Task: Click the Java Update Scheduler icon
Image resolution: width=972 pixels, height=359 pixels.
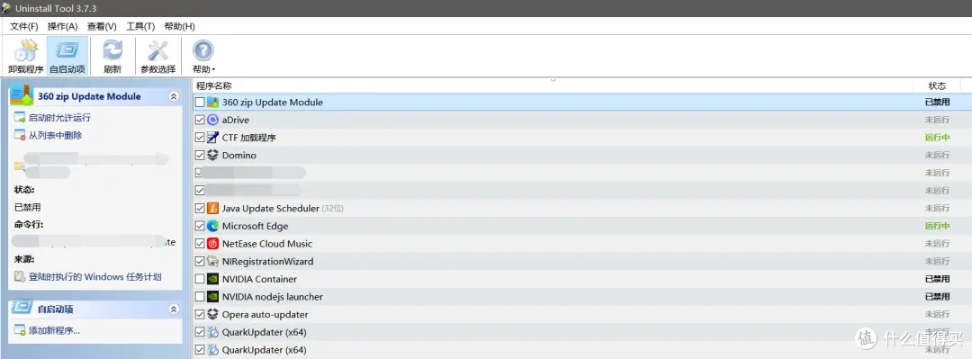Action: coord(212,209)
